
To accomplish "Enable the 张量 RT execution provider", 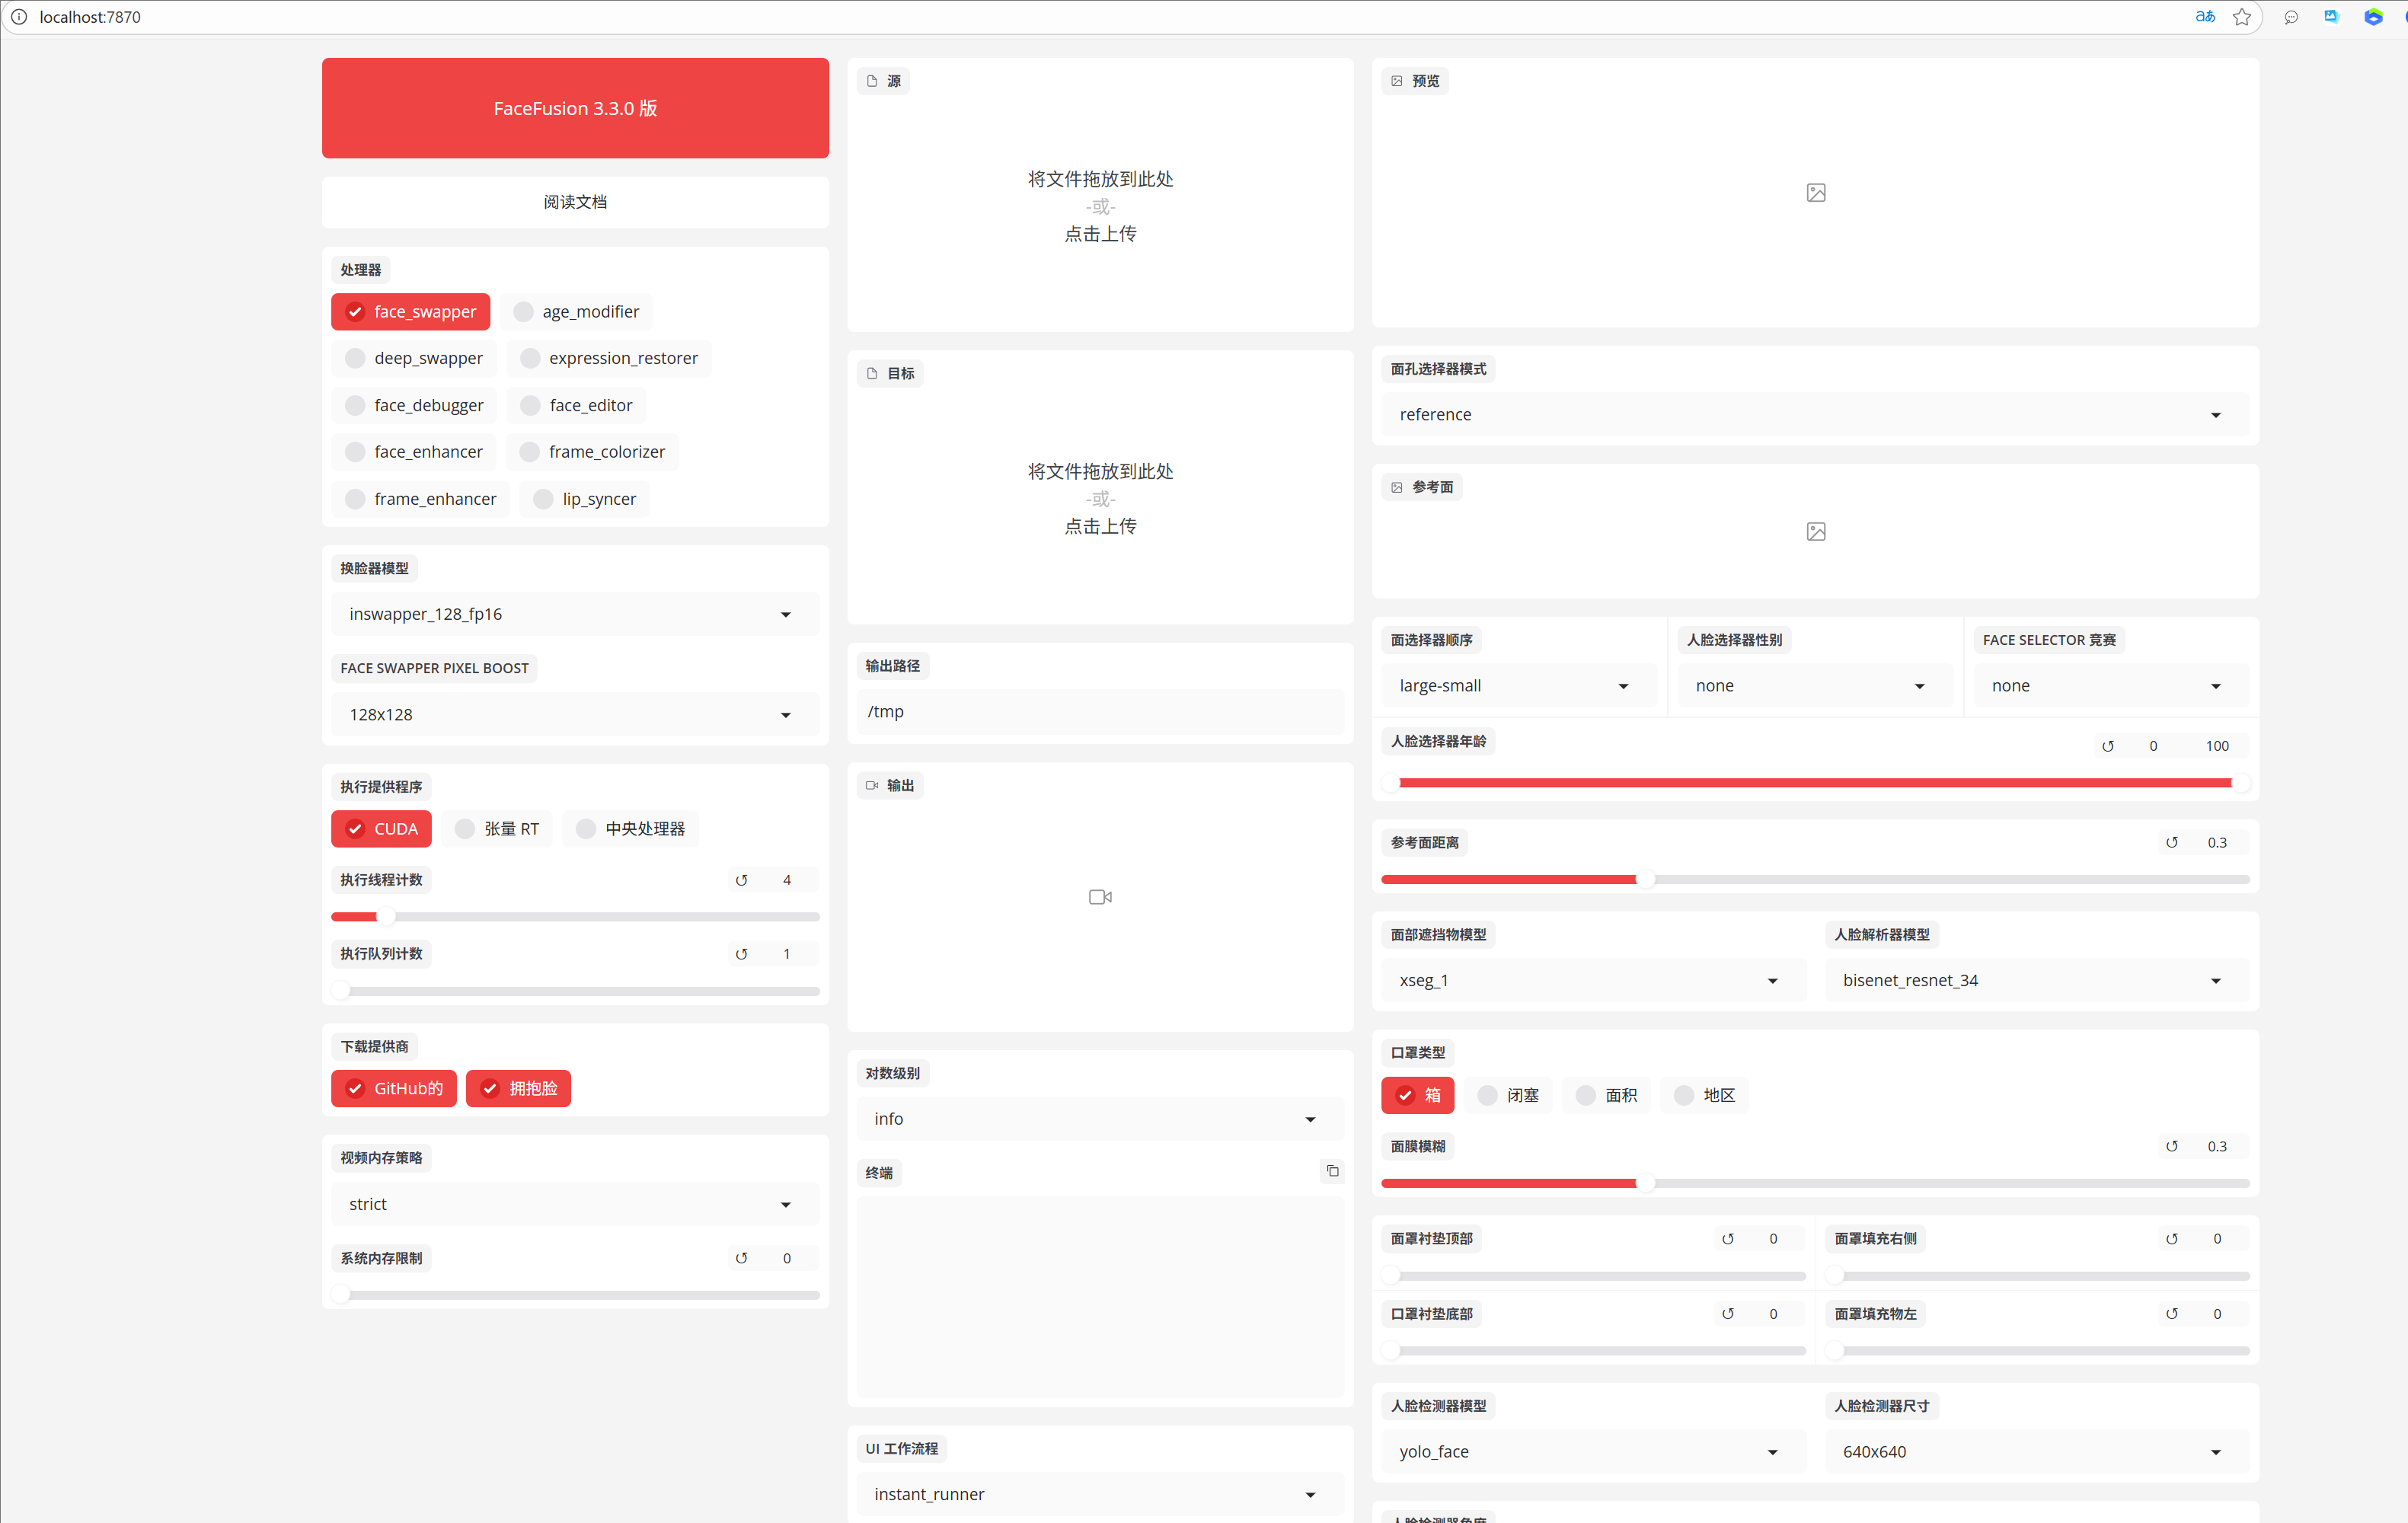I will pos(497,829).
